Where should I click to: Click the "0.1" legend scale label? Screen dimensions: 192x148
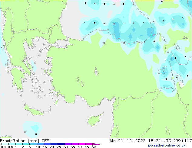click(3, 147)
